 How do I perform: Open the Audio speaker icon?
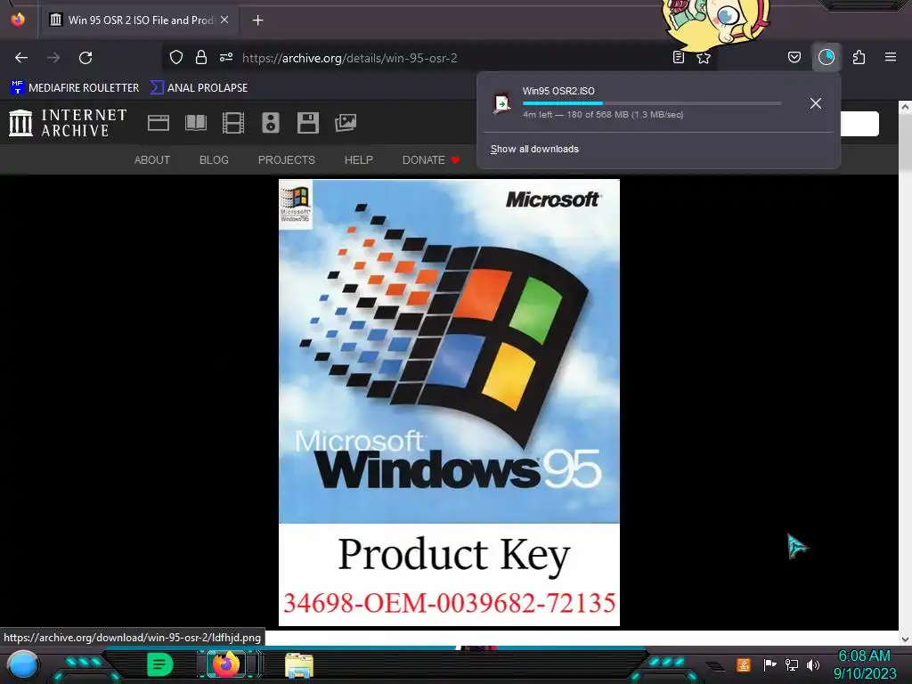pos(271,123)
